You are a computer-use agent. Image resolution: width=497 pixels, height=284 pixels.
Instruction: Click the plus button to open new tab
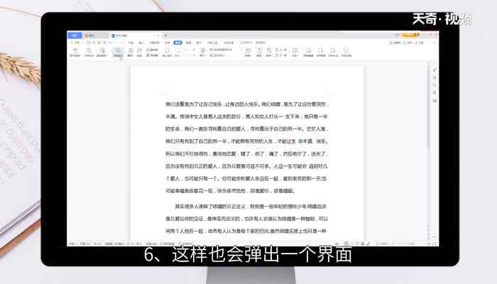165,35
